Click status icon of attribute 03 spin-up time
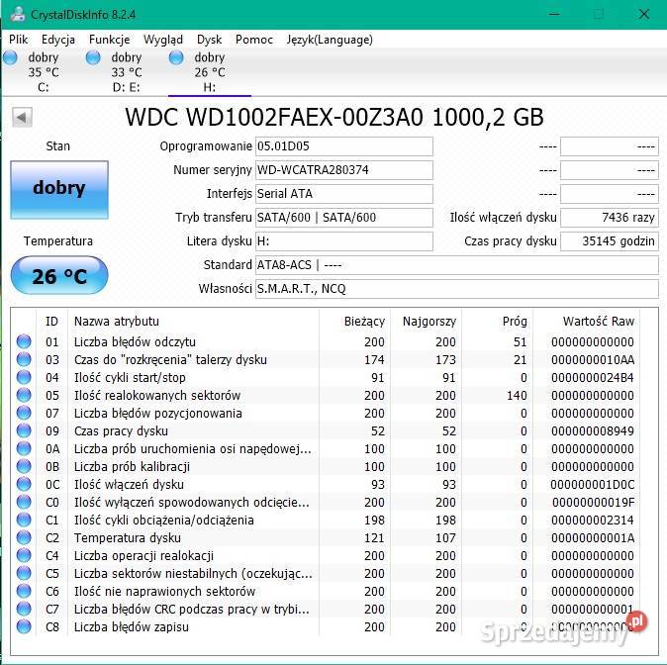The width and height of the screenshot is (667, 665). click(x=24, y=359)
